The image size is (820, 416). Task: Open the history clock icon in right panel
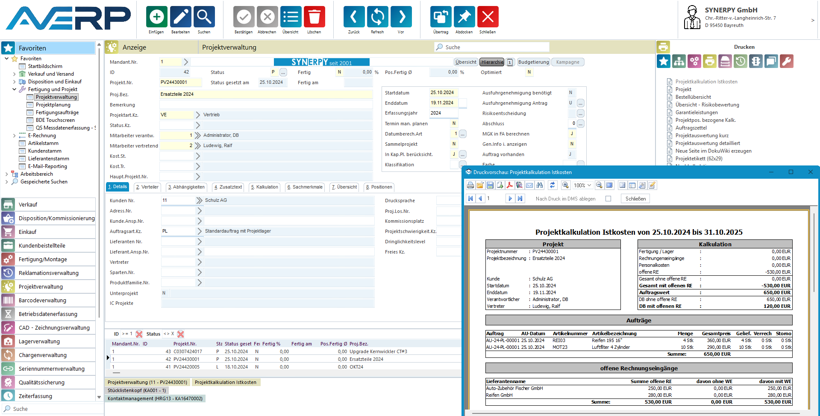tap(741, 61)
